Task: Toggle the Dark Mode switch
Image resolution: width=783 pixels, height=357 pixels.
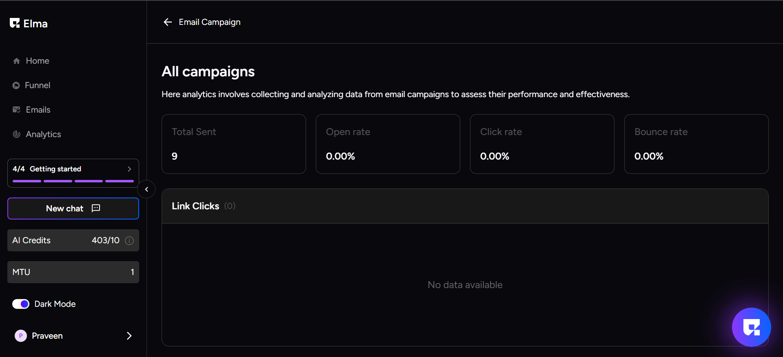Action: (21, 304)
